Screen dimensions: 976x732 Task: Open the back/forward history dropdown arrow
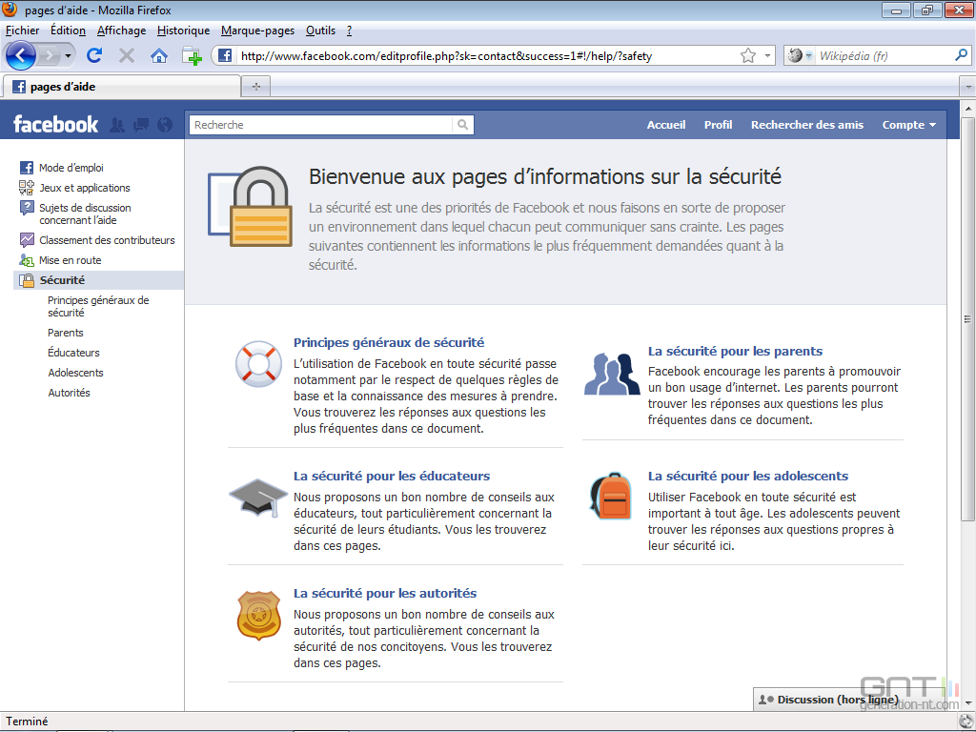(68, 56)
